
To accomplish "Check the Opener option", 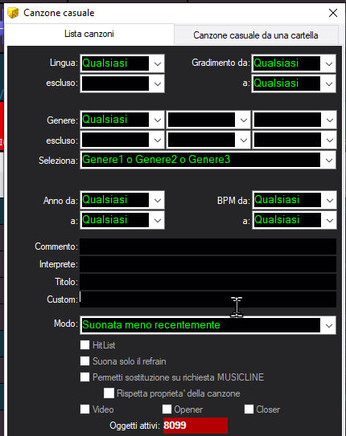I will 167,409.
